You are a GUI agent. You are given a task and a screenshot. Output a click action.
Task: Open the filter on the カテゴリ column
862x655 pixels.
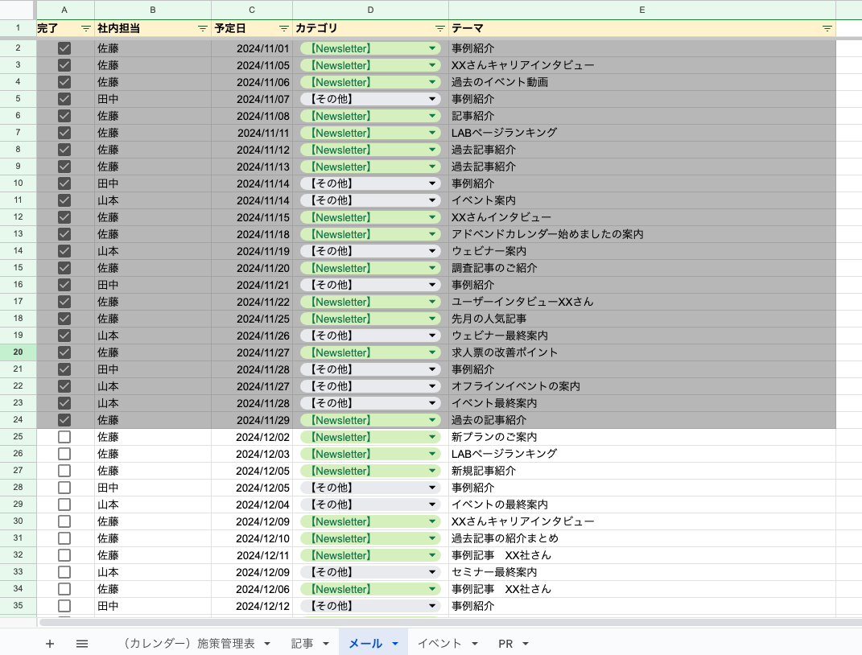click(x=439, y=28)
